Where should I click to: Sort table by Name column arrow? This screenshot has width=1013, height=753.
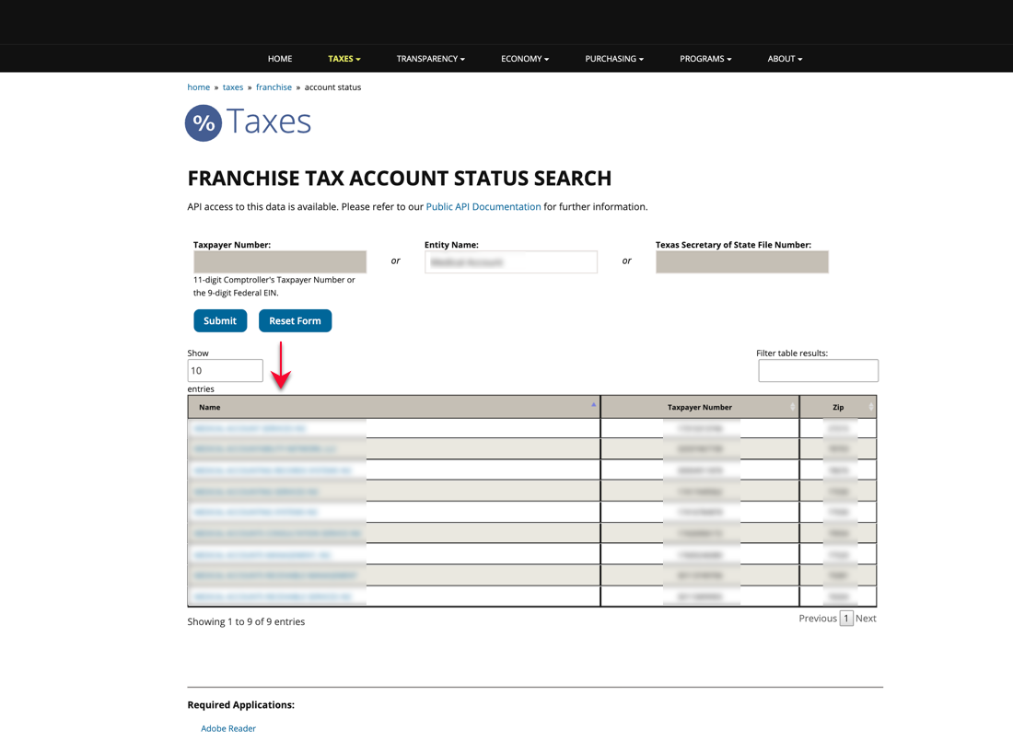pyautogui.click(x=593, y=404)
